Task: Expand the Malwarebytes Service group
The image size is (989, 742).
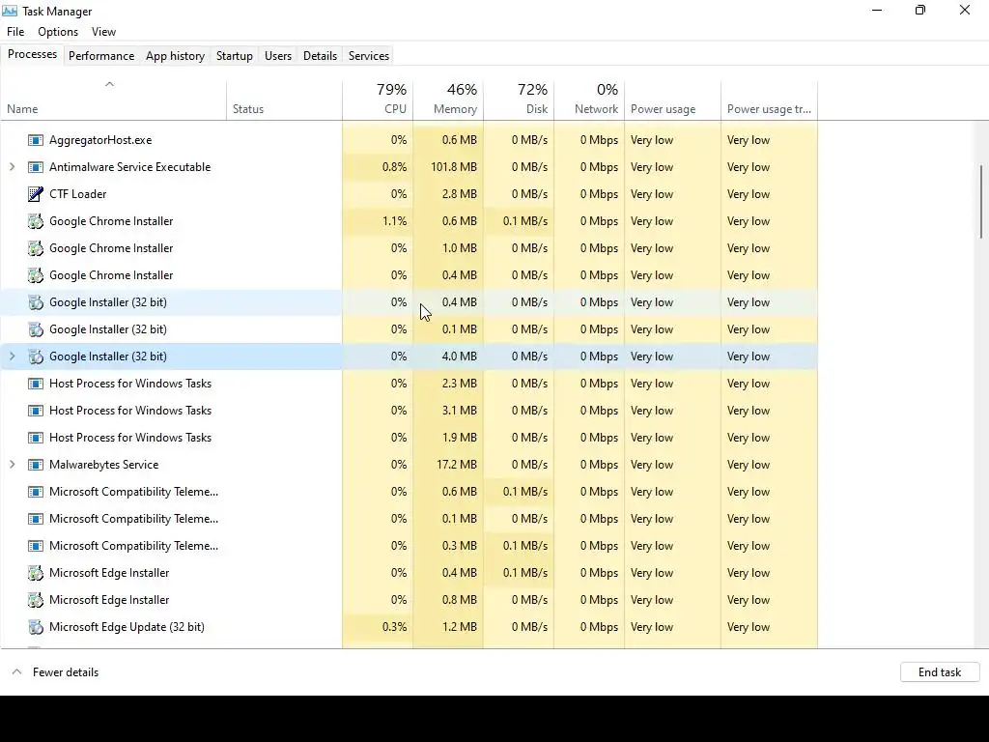Action: 12,465
